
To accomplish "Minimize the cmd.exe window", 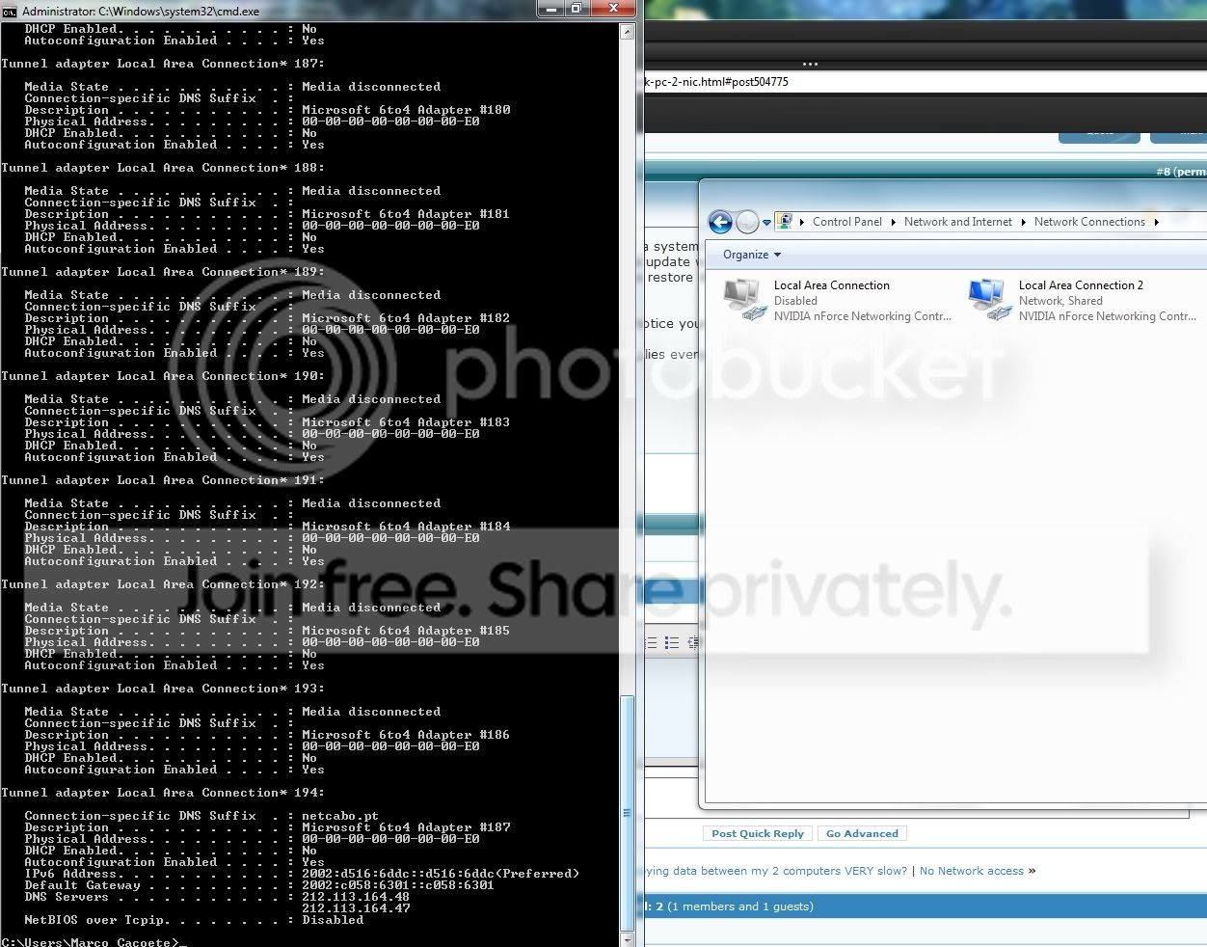I will point(550,10).
